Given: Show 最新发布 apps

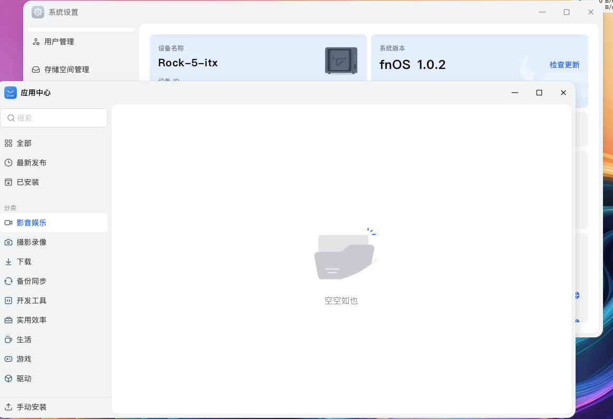Looking at the screenshot, I should pyautogui.click(x=54, y=163).
